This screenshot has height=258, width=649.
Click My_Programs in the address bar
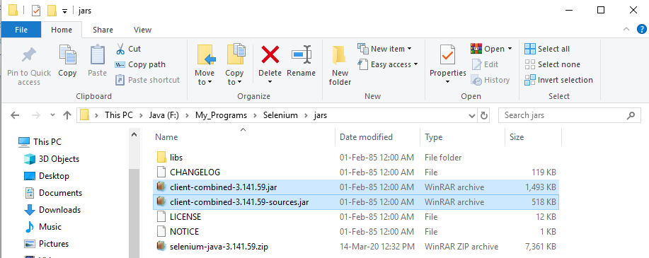pyautogui.click(x=221, y=115)
